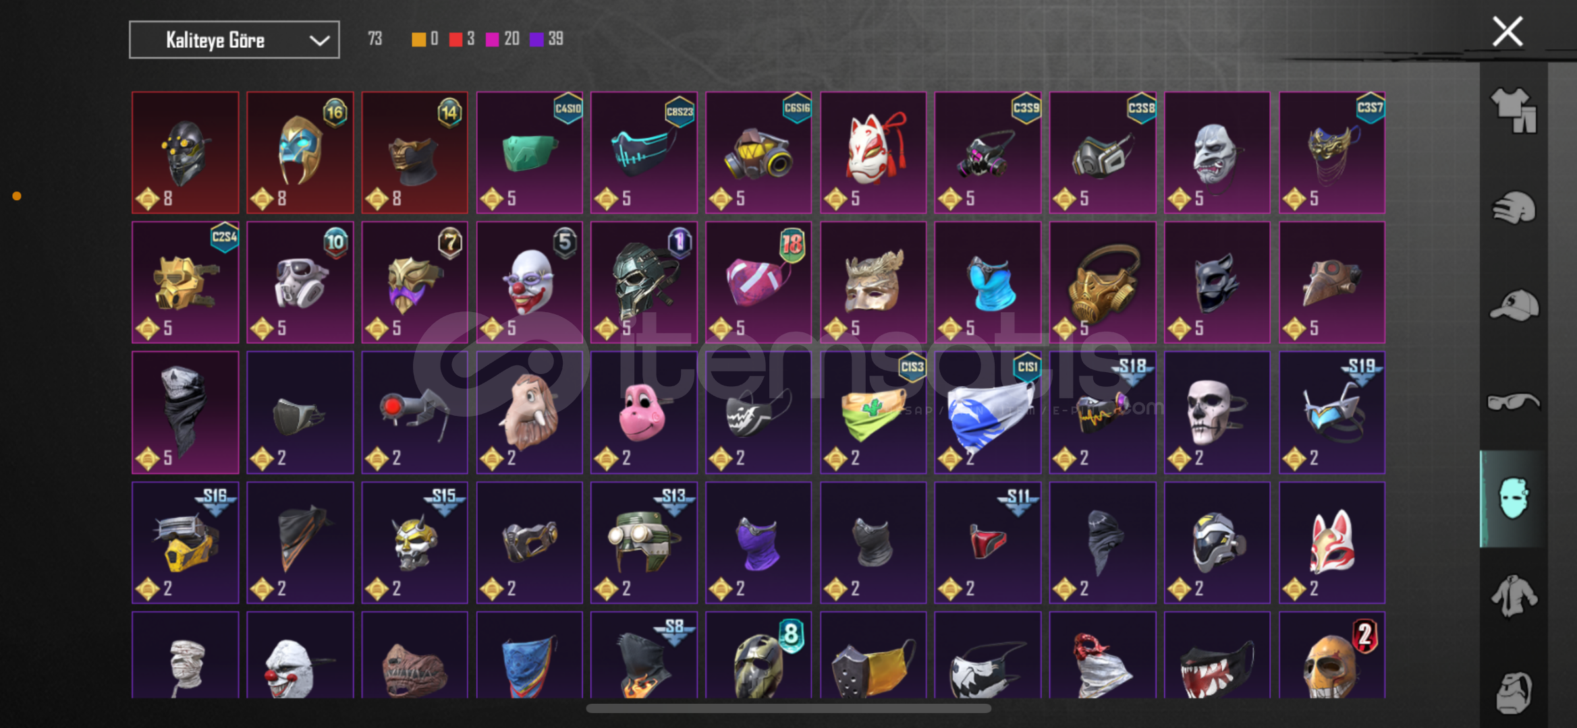Select the pink dinosaur mask item
1577x728 pixels.
644,412
